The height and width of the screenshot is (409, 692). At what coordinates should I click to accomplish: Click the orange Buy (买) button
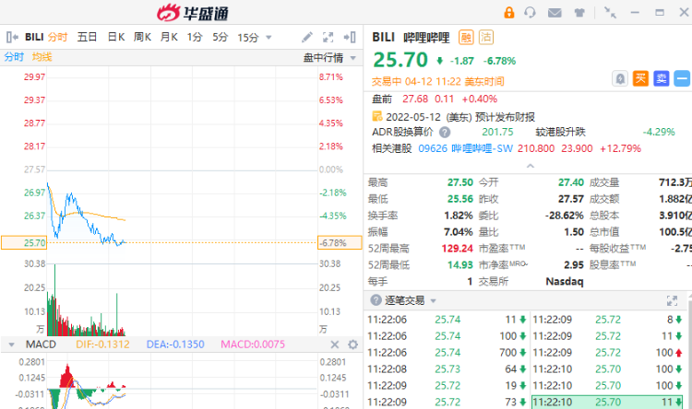coord(641,79)
